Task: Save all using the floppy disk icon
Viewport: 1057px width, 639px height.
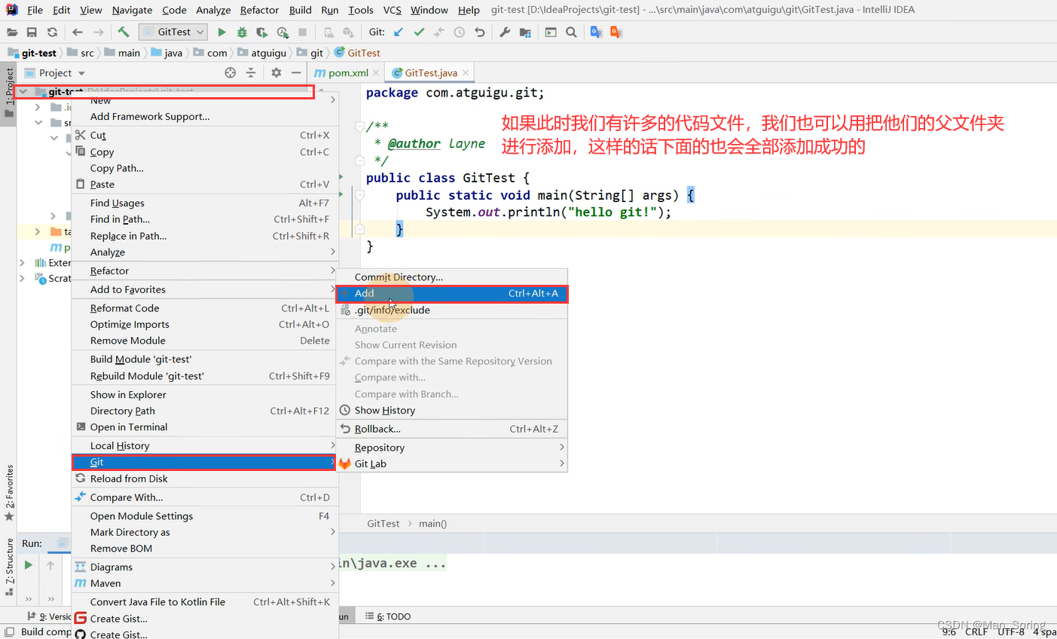Action: 32,32
